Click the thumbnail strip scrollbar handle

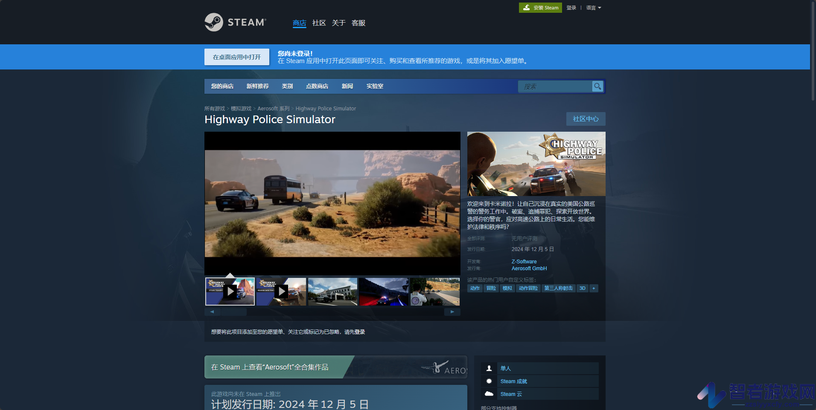point(233,312)
